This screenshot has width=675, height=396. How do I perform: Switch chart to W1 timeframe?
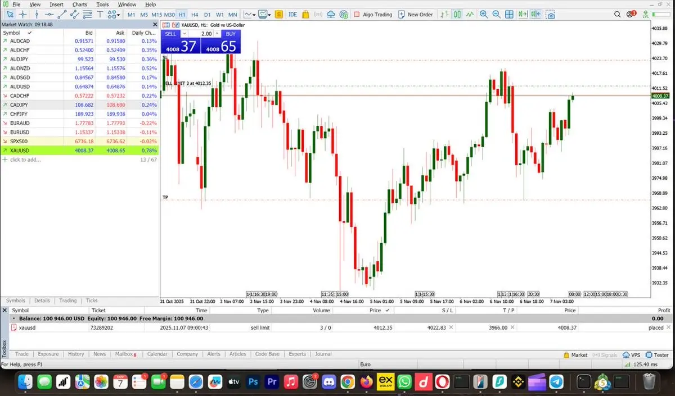(x=219, y=14)
